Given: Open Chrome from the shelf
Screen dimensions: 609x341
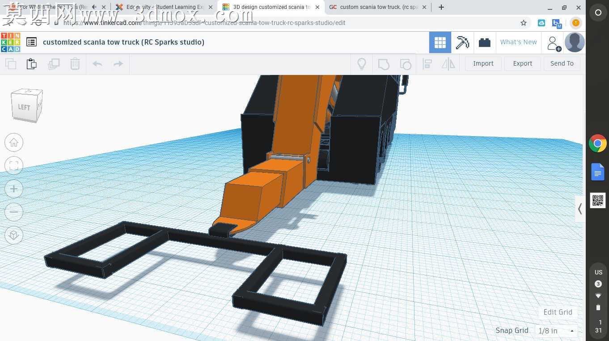Looking at the screenshot, I should click(598, 143).
